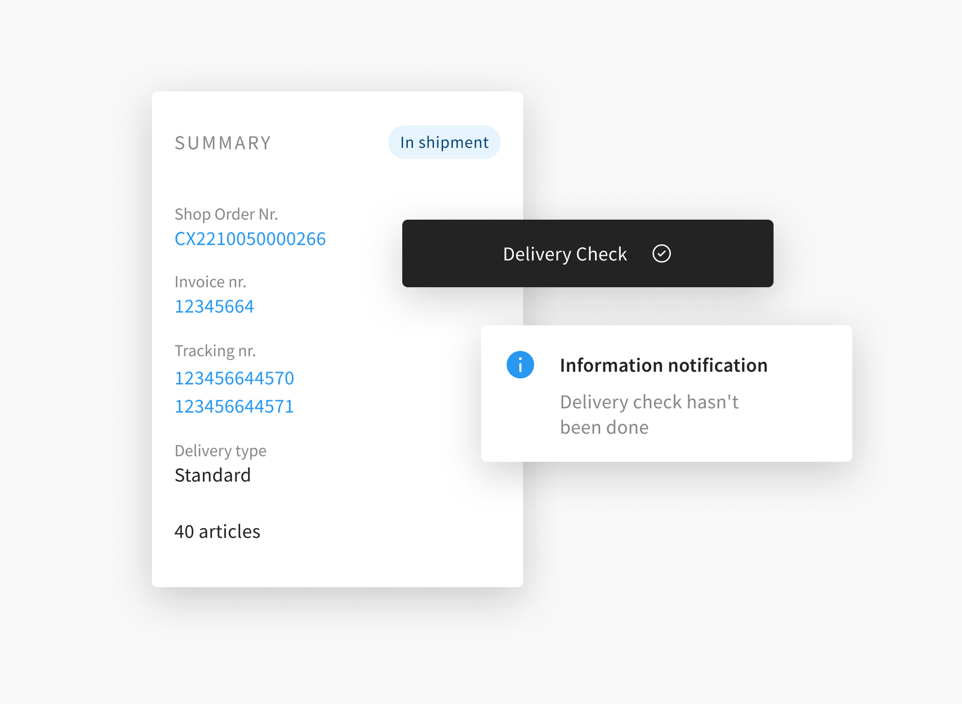Viewport: 962px width, 704px height.
Task: Open shop order CX2210050000266
Action: (250, 239)
